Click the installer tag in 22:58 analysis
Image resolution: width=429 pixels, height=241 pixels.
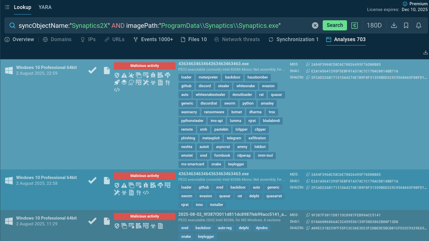click(x=216, y=205)
